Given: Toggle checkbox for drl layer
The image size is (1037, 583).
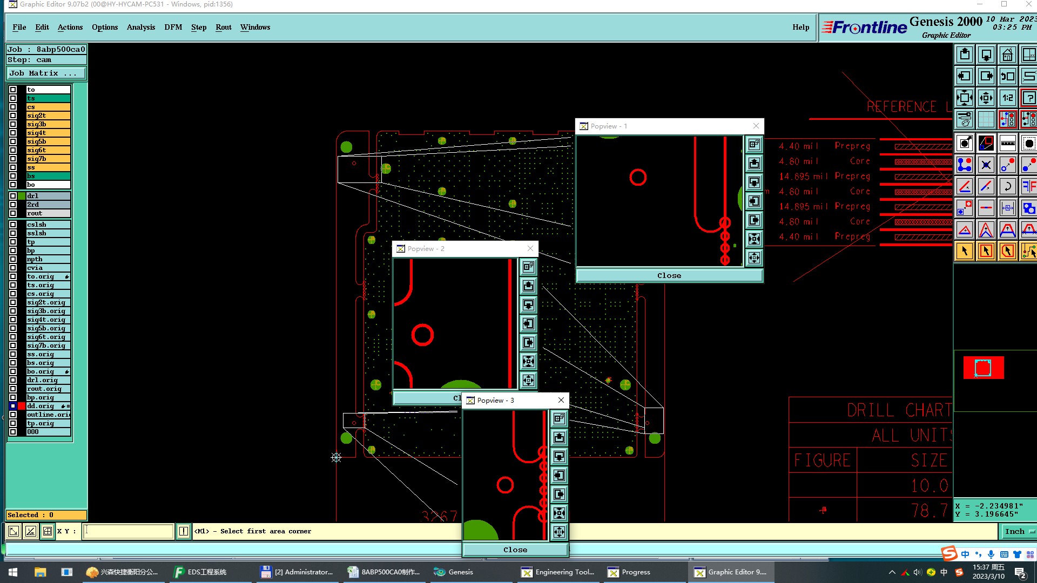Looking at the screenshot, I should 13,196.
